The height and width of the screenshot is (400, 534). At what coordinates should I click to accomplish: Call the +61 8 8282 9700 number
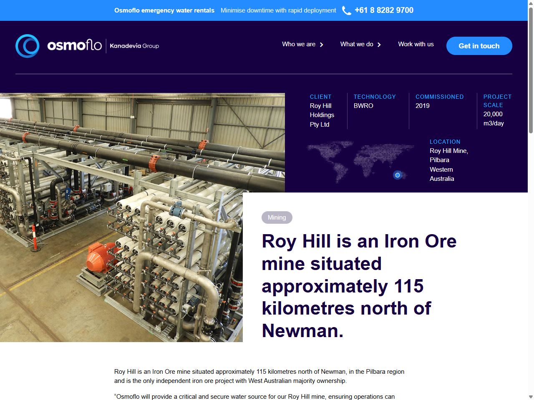coord(384,10)
